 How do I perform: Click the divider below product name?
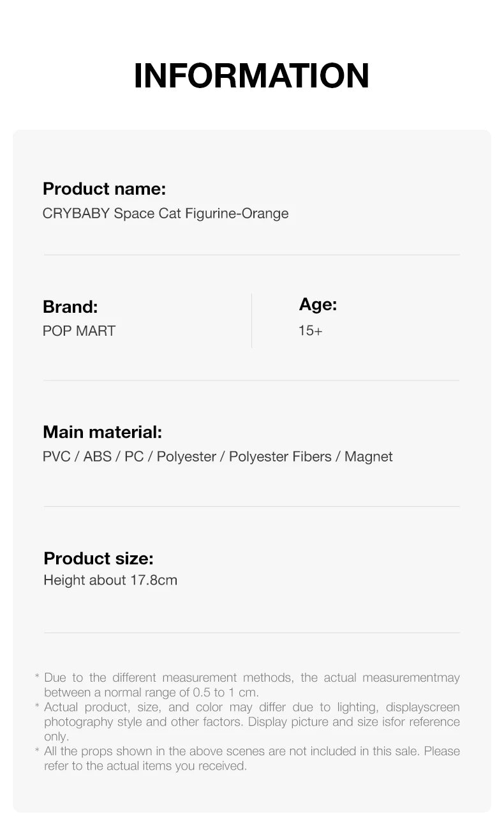pyautogui.click(x=251, y=255)
